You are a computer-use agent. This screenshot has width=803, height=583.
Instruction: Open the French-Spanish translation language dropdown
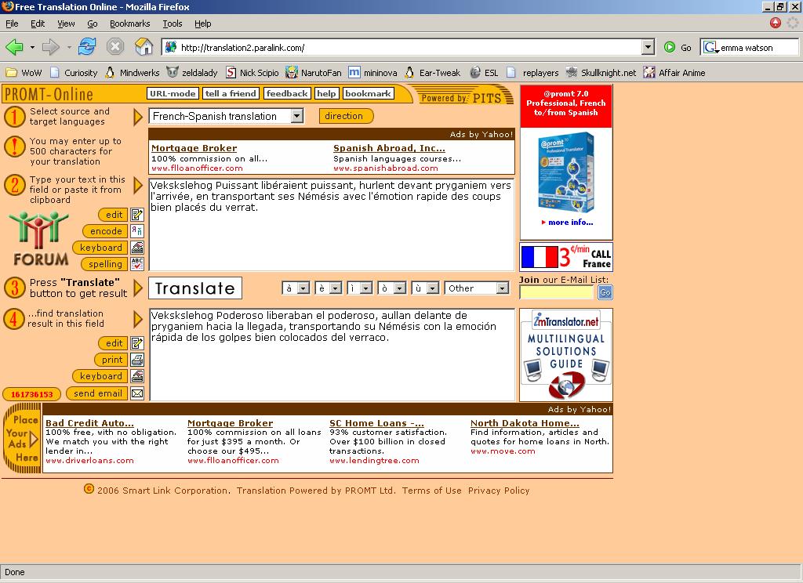coord(296,116)
